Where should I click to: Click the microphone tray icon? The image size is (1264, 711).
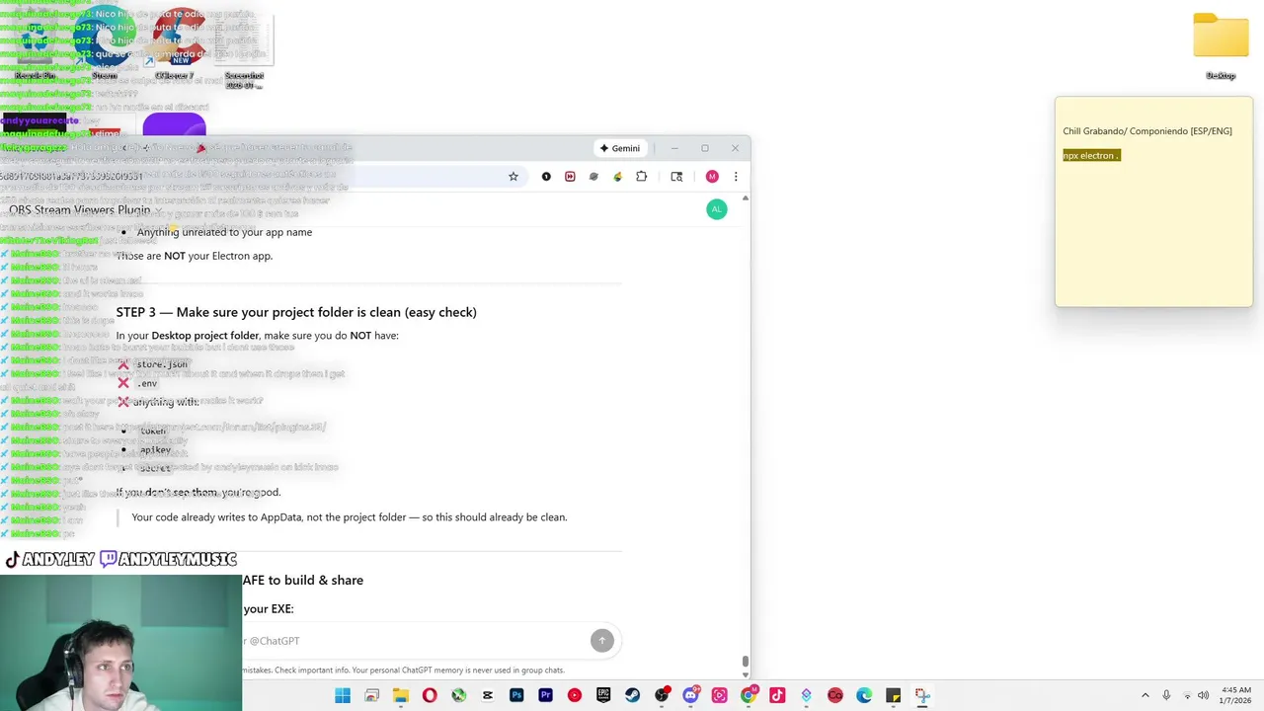click(1166, 695)
